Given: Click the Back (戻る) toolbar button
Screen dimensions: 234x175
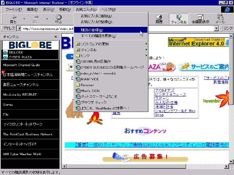Looking at the screenshot, I should [13, 19].
